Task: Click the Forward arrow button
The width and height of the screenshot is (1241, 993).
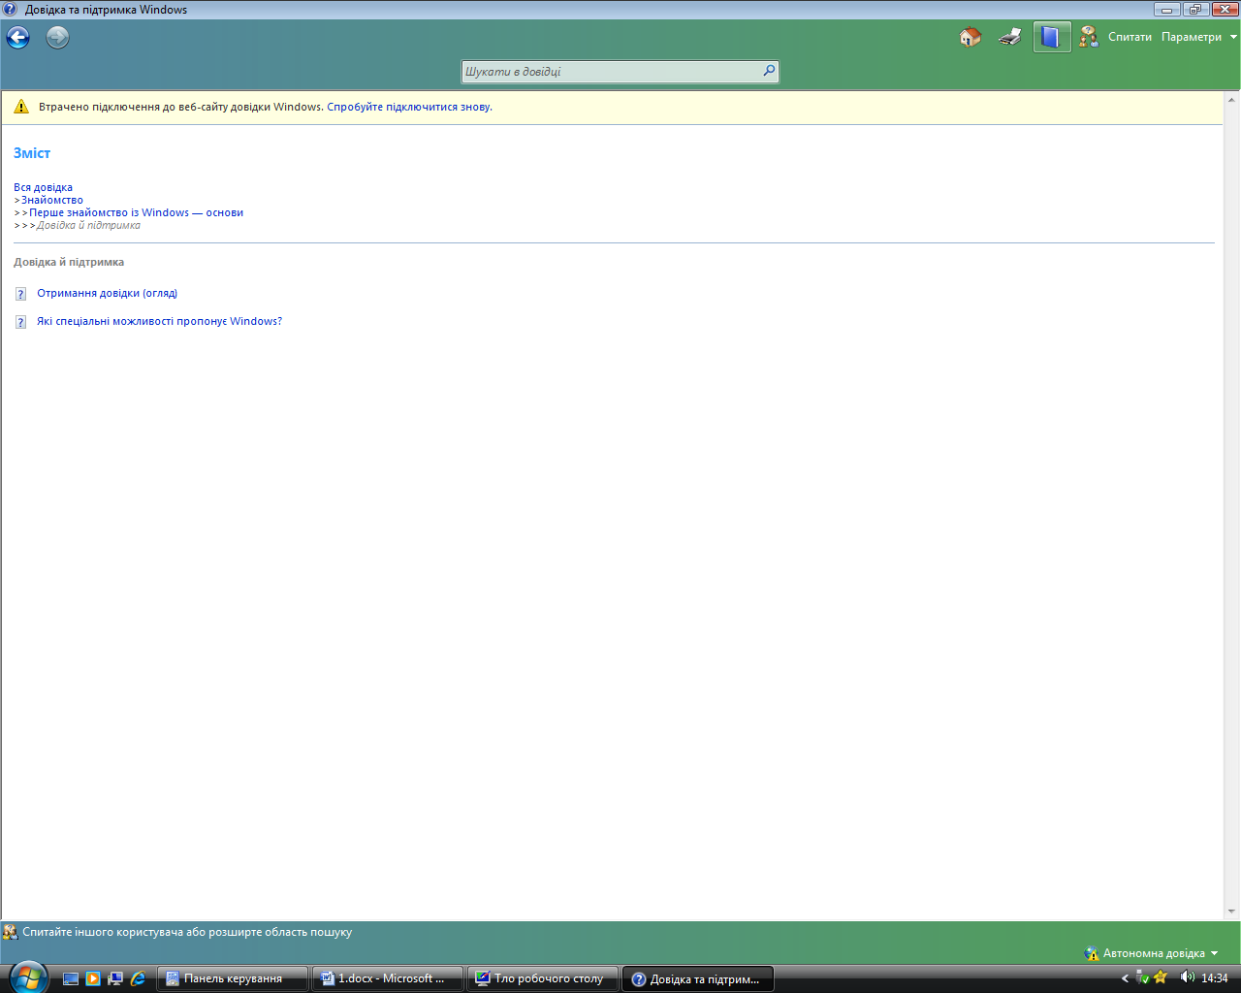Action: point(58,38)
